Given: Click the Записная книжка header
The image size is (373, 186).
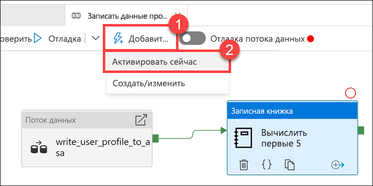Looking at the screenshot, I should tap(292, 111).
